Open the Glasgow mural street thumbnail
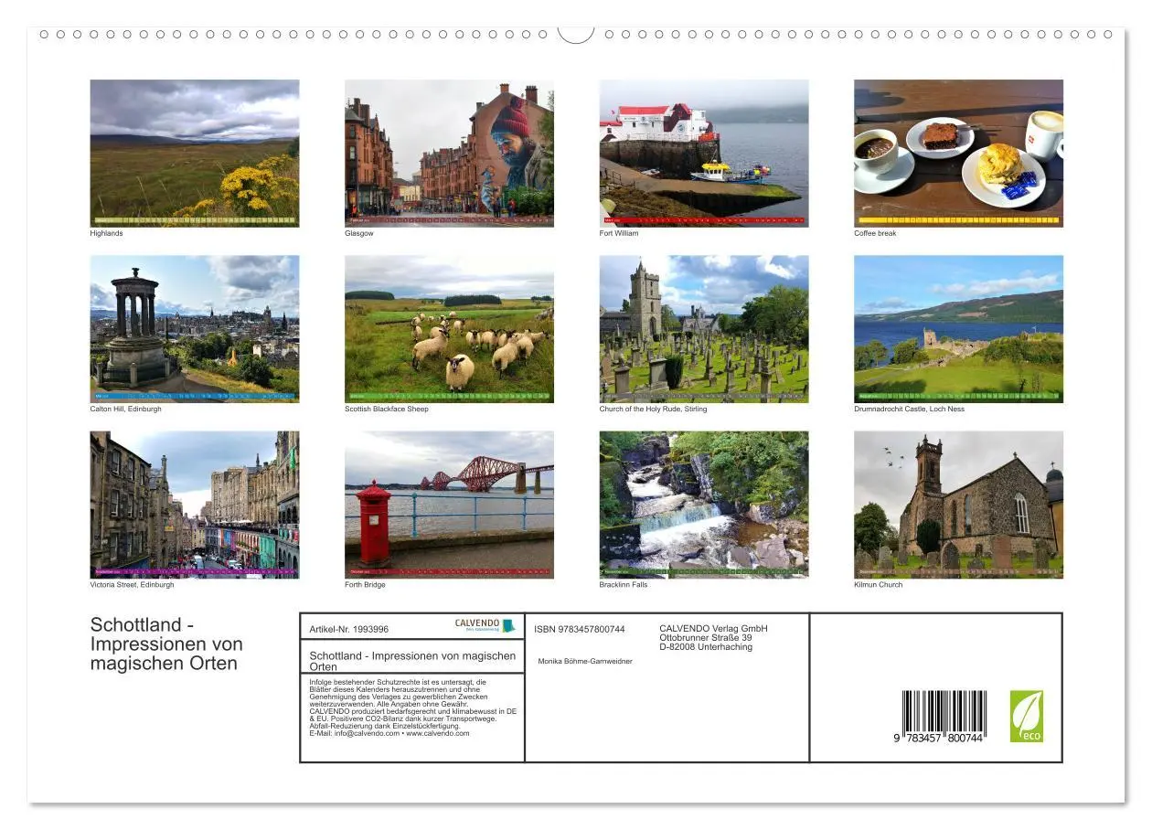Screen dimensions: 1152x830 coord(449,153)
